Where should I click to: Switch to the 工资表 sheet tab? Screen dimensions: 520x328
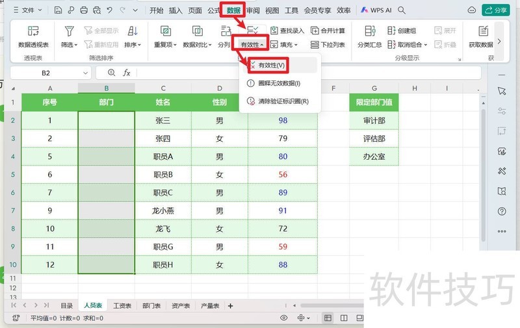click(x=122, y=306)
